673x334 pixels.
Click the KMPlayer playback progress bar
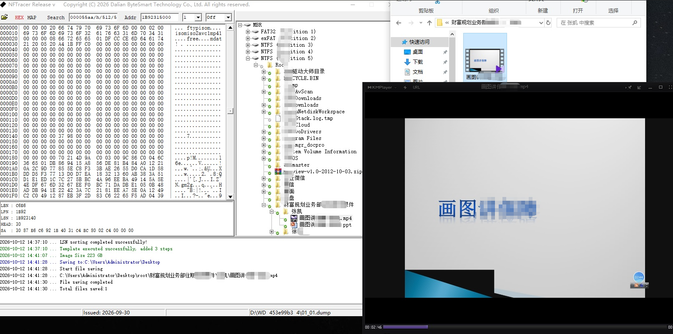click(525, 327)
